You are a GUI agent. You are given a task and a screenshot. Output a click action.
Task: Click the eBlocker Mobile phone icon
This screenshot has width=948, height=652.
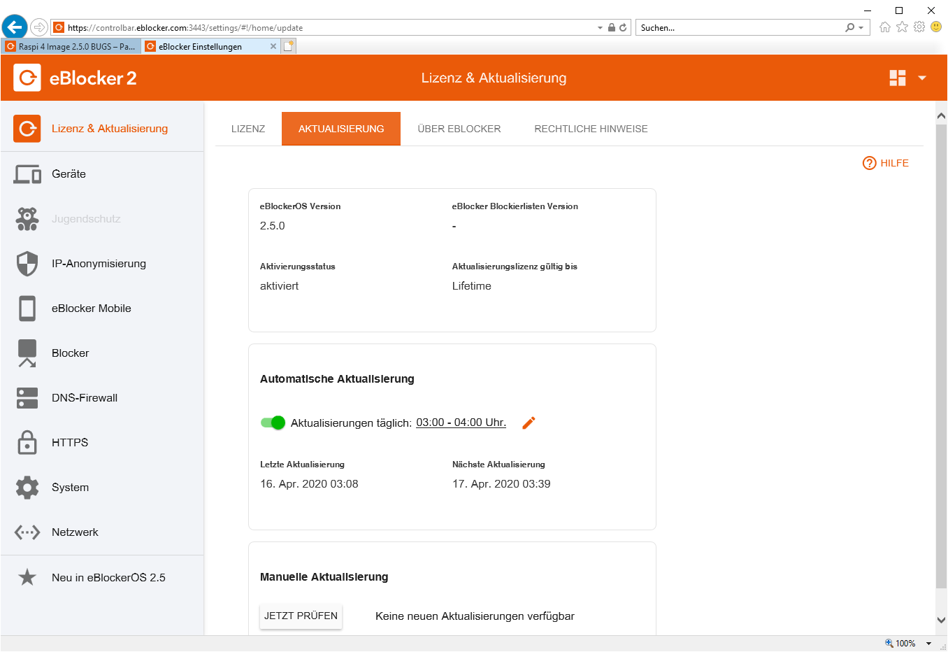coord(27,309)
